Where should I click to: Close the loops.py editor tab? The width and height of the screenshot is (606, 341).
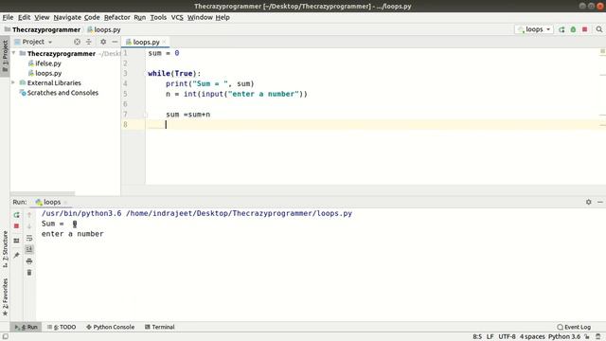[x=164, y=42]
